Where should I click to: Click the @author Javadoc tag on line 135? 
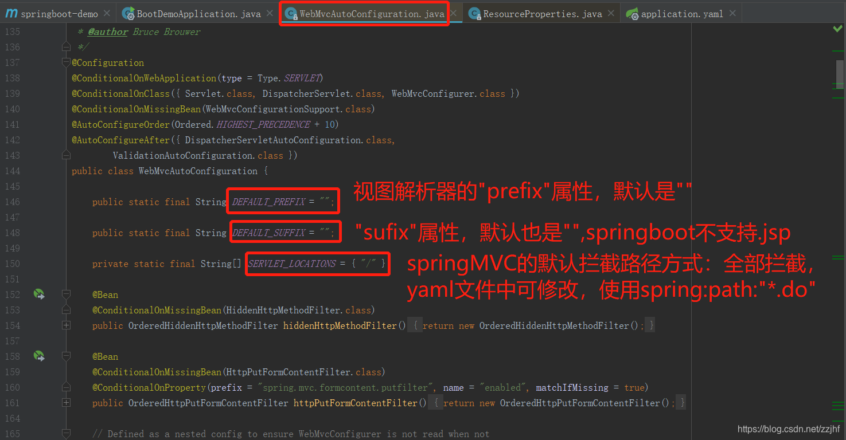[x=108, y=32]
